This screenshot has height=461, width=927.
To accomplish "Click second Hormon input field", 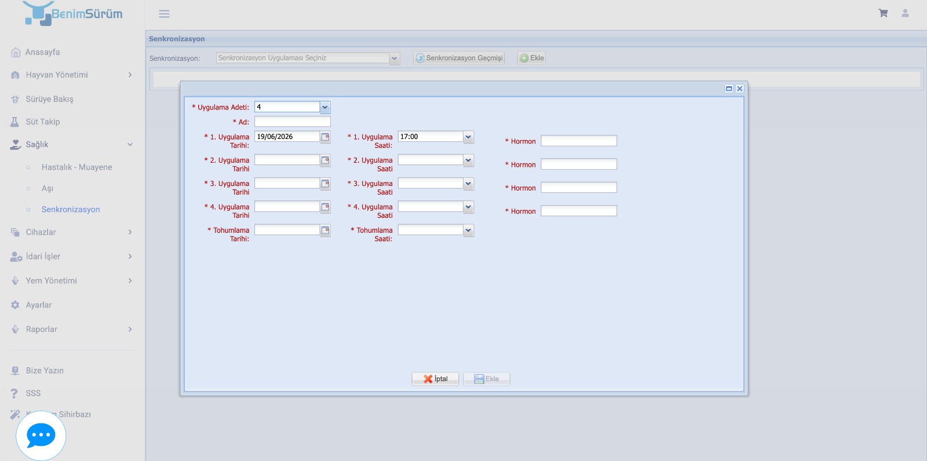I will tap(579, 164).
